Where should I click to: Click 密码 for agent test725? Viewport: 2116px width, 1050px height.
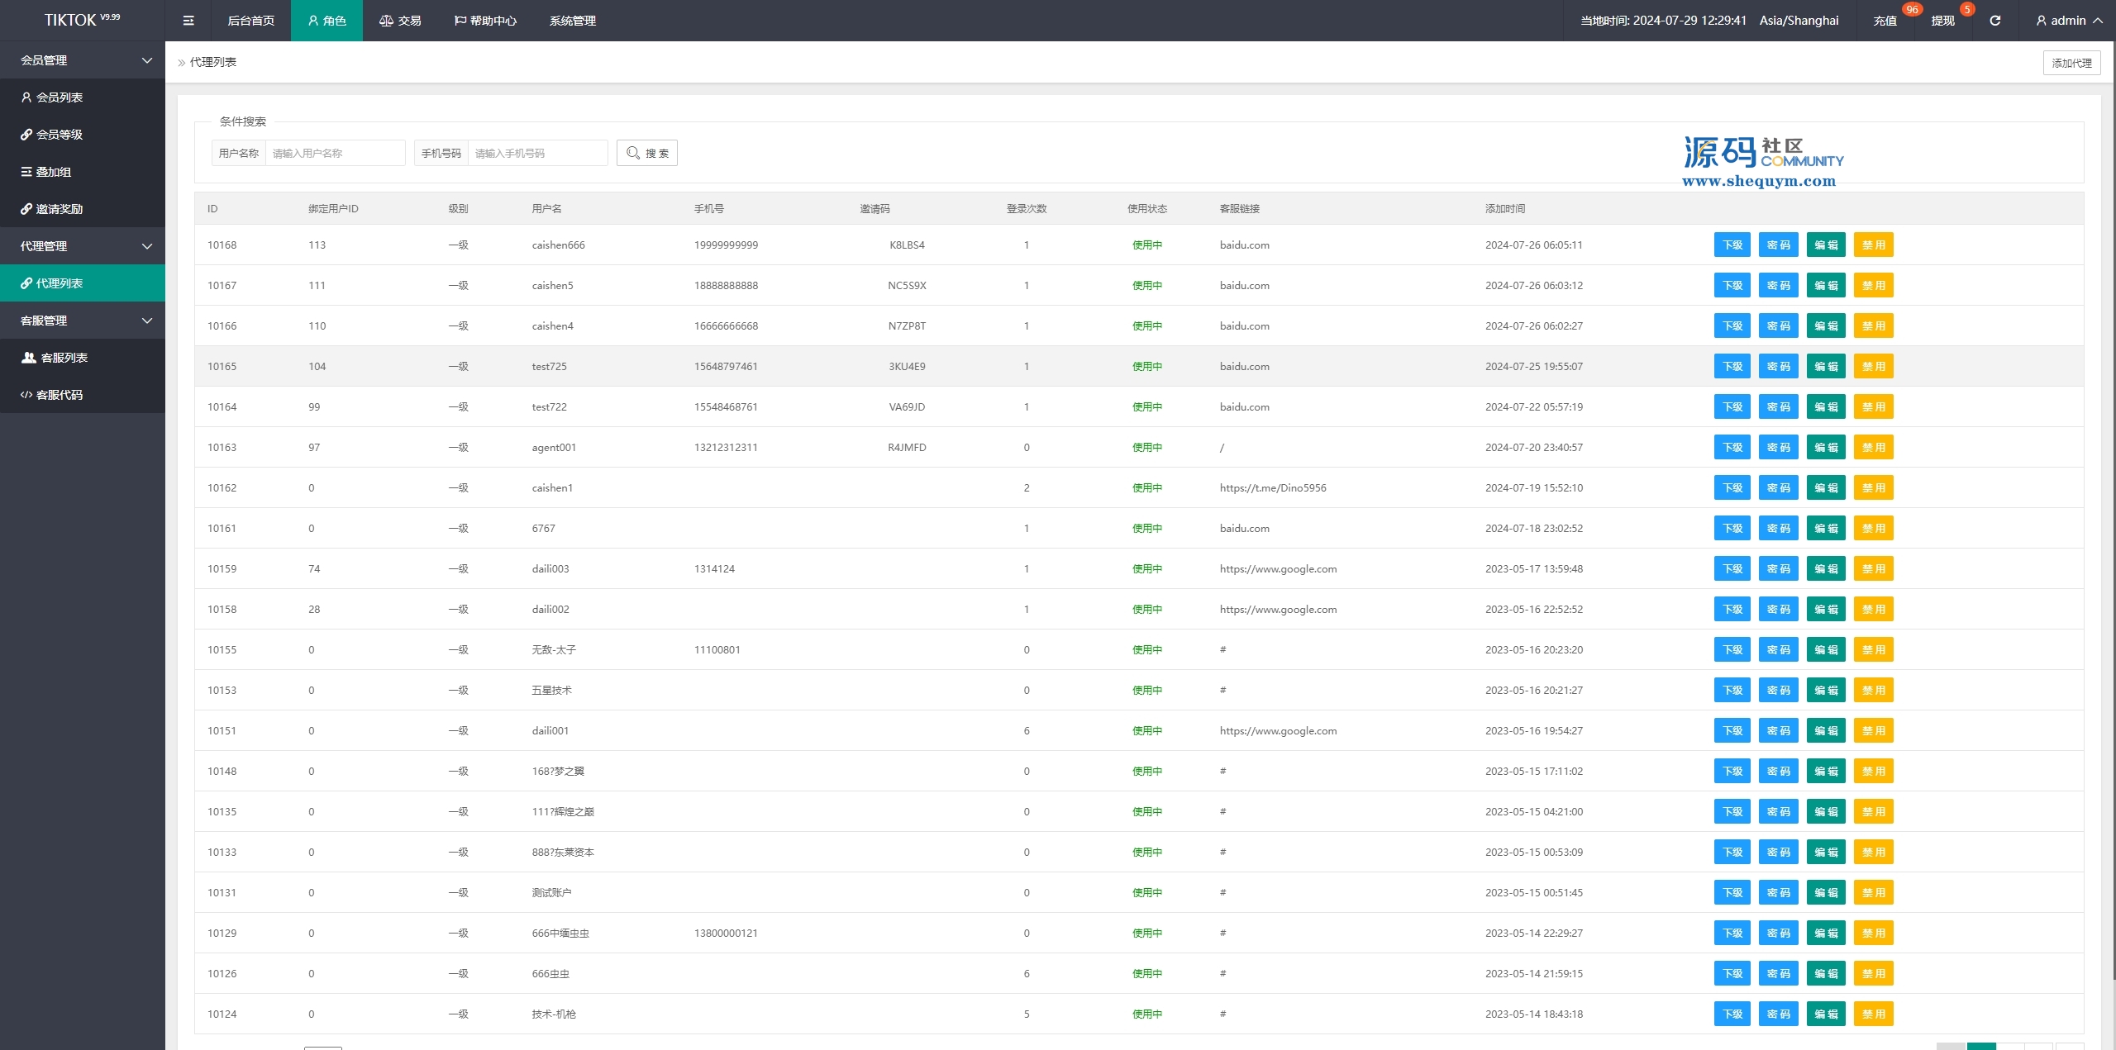click(1779, 367)
